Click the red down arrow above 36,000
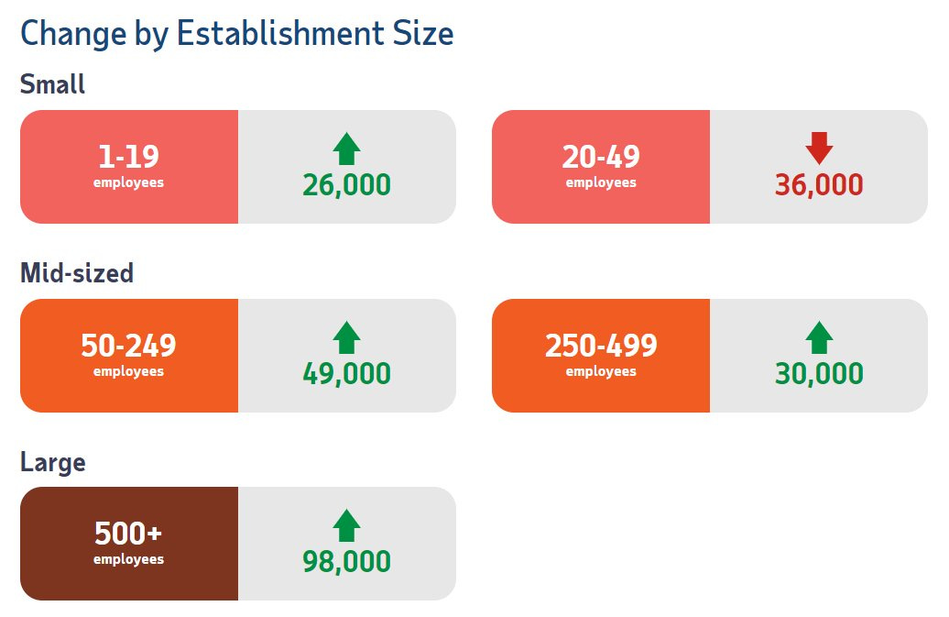The width and height of the screenshot is (949, 617). pos(819,148)
